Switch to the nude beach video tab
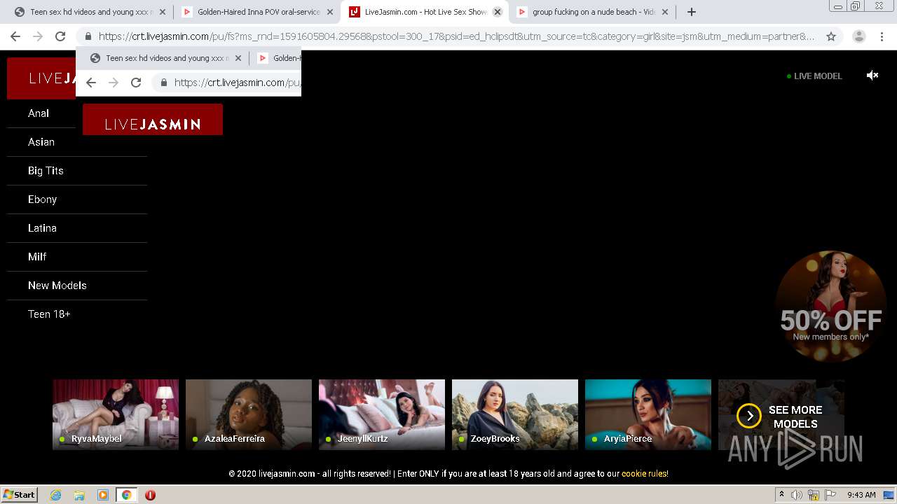Viewport: 897px width, 504px height. point(592,12)
